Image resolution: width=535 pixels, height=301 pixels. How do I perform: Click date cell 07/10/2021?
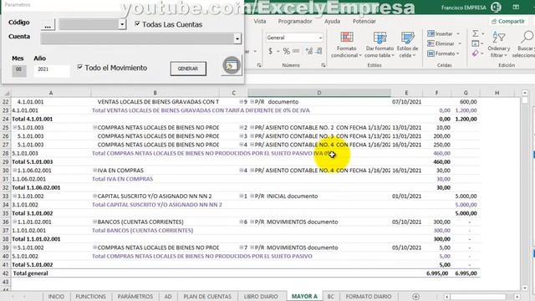click(407, 102)
